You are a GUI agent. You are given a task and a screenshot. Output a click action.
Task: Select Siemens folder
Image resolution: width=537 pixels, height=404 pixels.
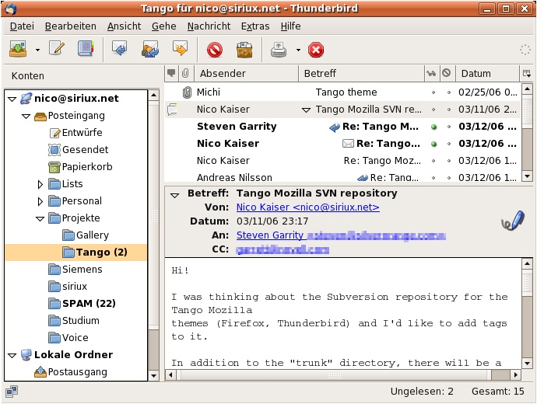[75, 270]
